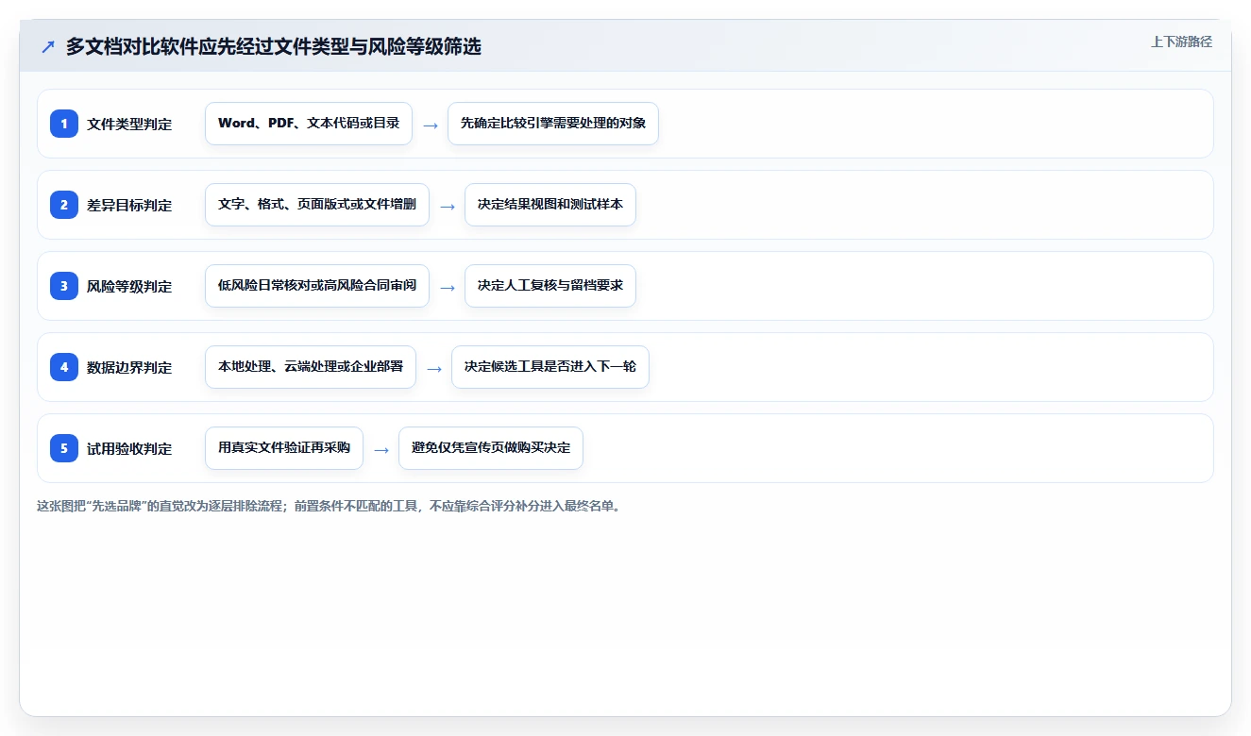The width and height of the screenshot is (1251, 736).
Task: Select step number 4 badge
Action: point(64,366)
